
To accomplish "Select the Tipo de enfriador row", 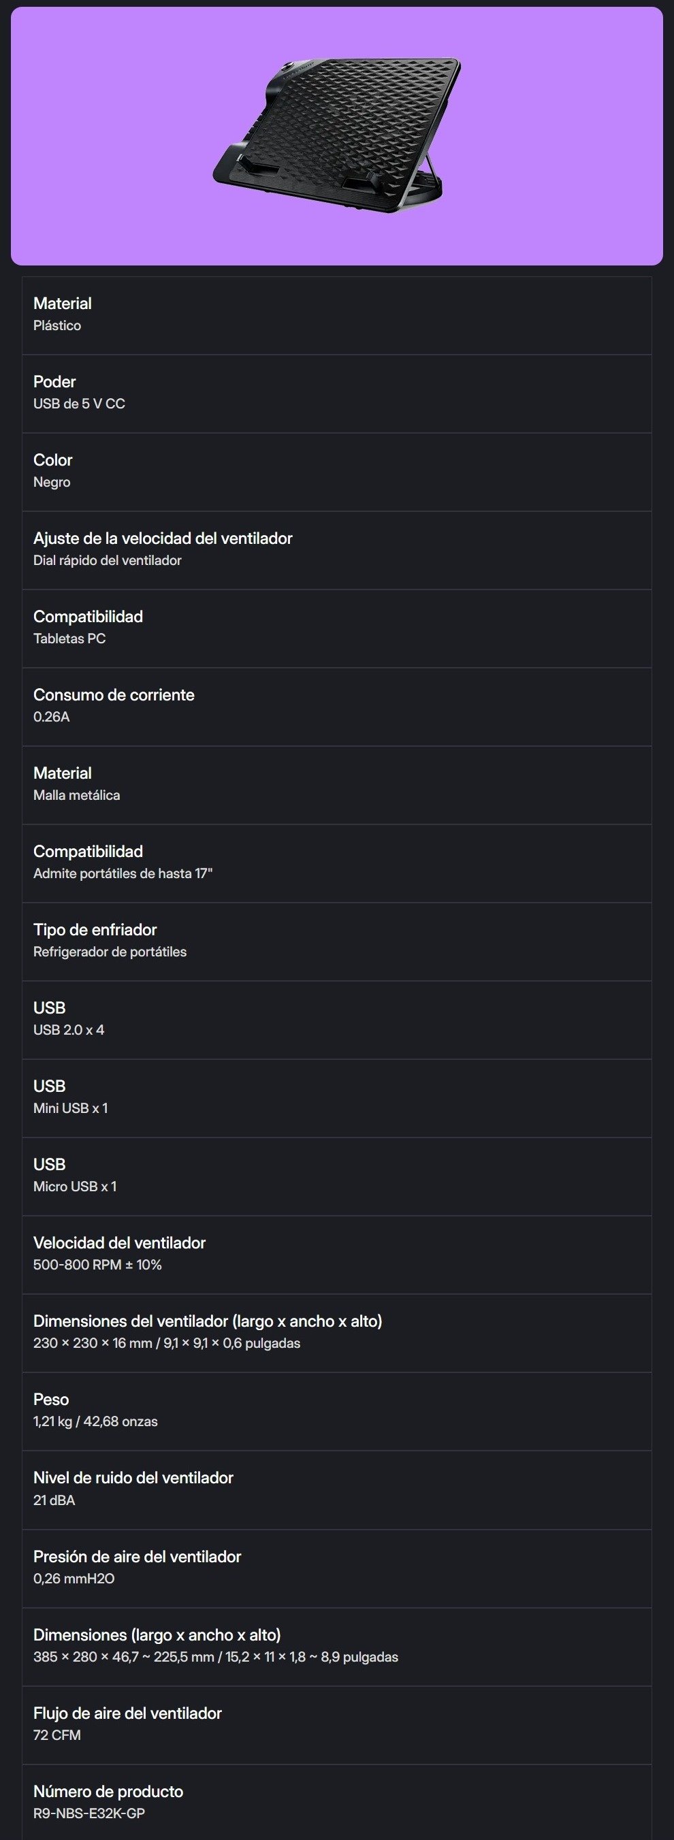I will click(336, 941).
